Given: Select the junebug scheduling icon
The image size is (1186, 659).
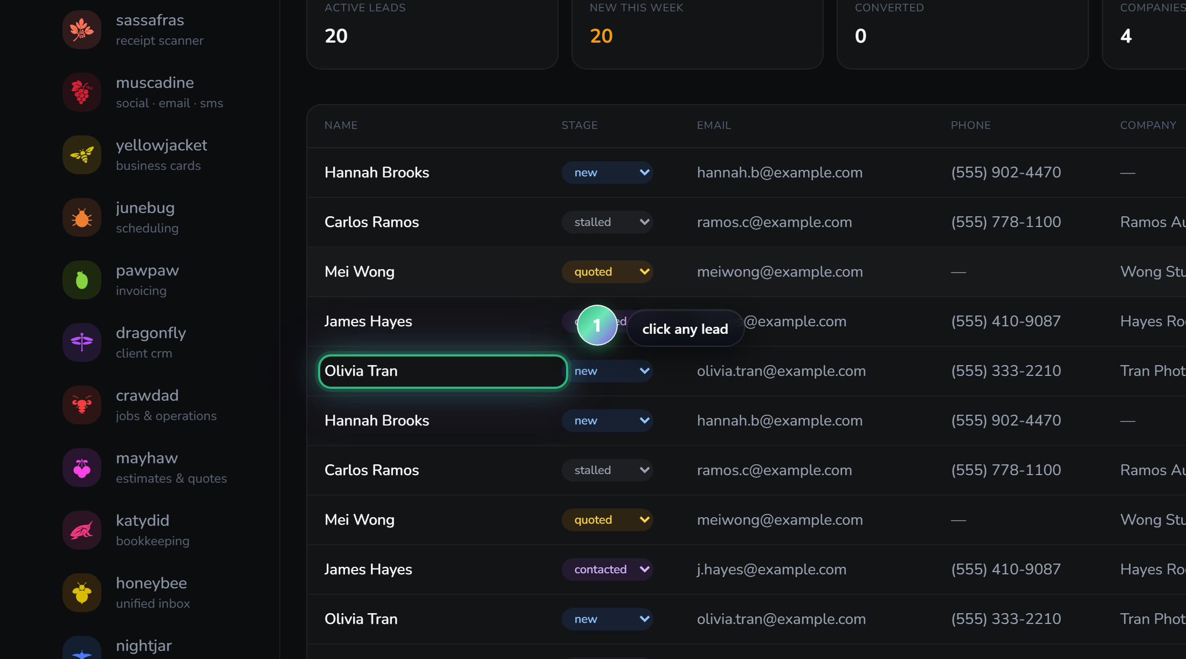Looking at the screenshot, I should [x=82, y=217].
